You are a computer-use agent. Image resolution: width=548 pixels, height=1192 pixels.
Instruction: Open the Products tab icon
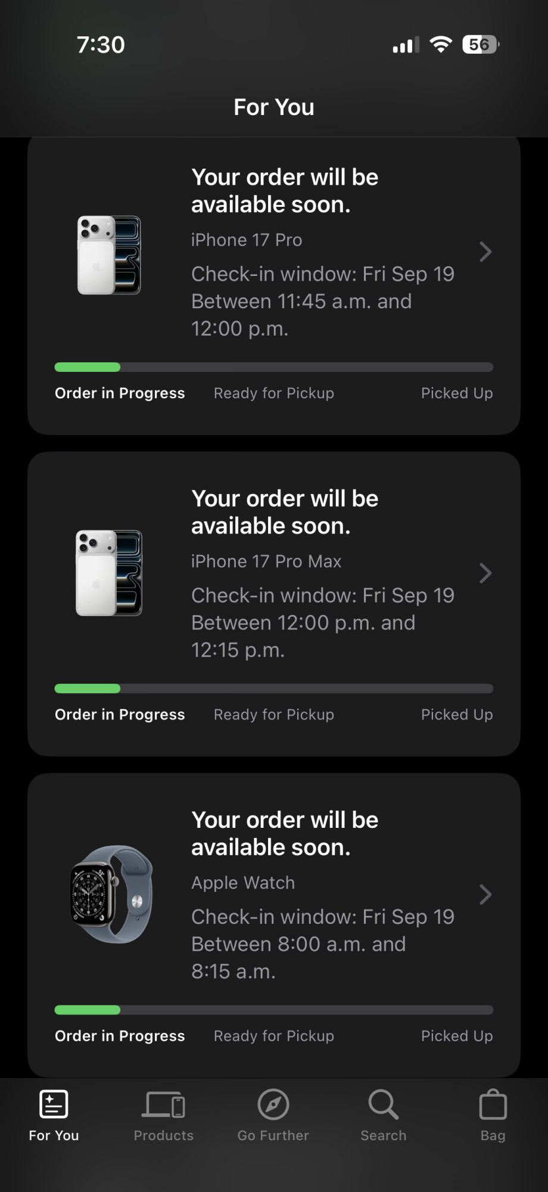pos(163,1104)
